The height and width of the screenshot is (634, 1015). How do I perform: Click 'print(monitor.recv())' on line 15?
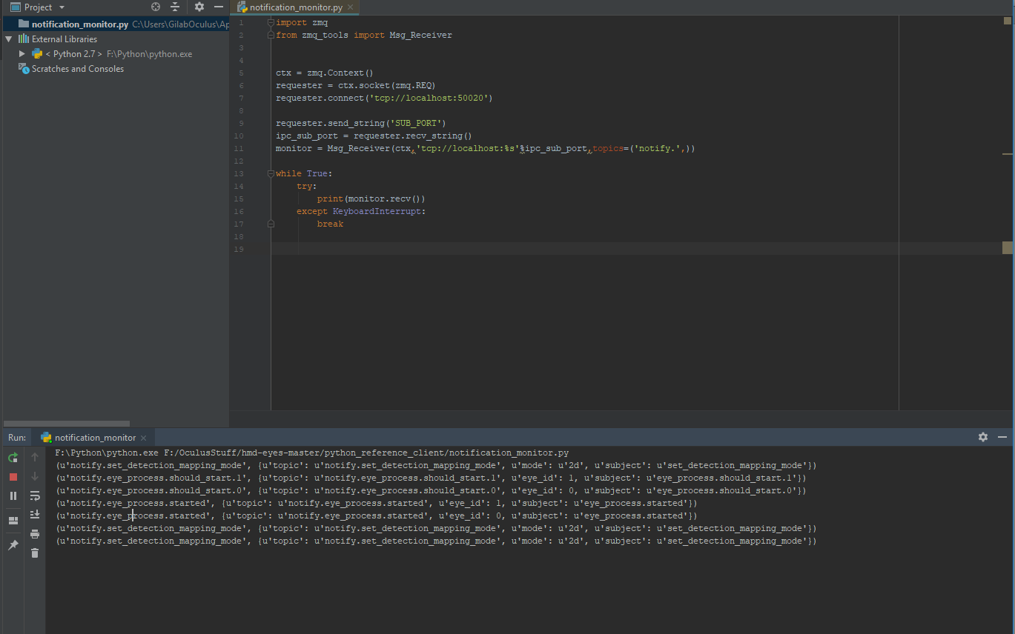[371, 198]
